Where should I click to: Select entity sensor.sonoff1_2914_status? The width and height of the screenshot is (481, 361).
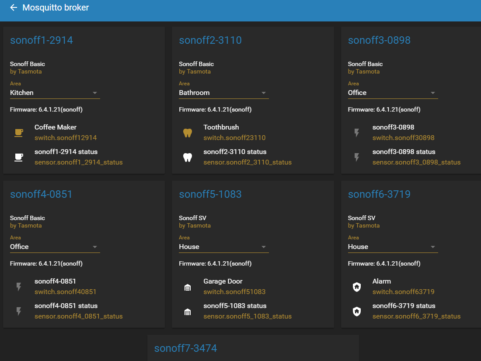(79, 162)
